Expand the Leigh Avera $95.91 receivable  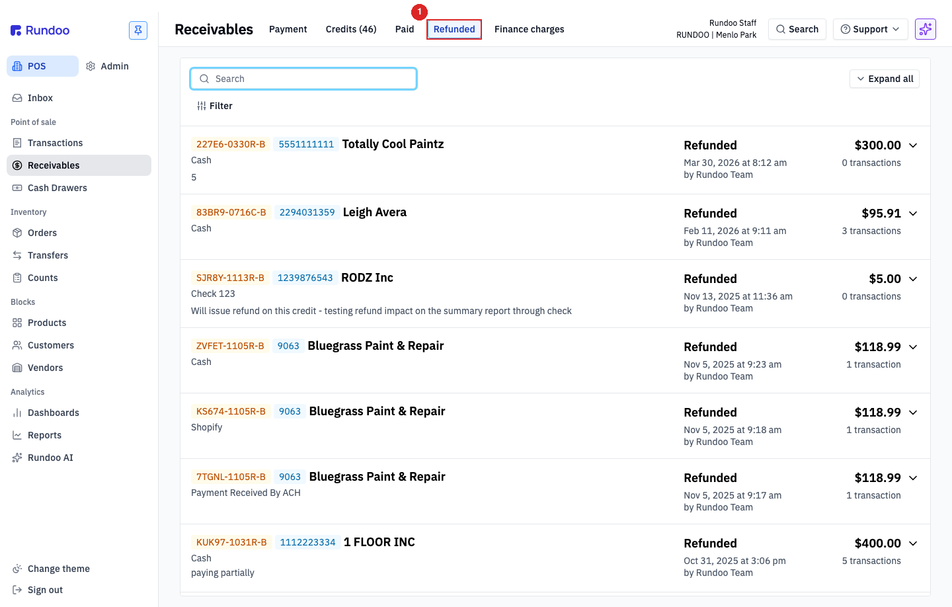tap(913, 214)
